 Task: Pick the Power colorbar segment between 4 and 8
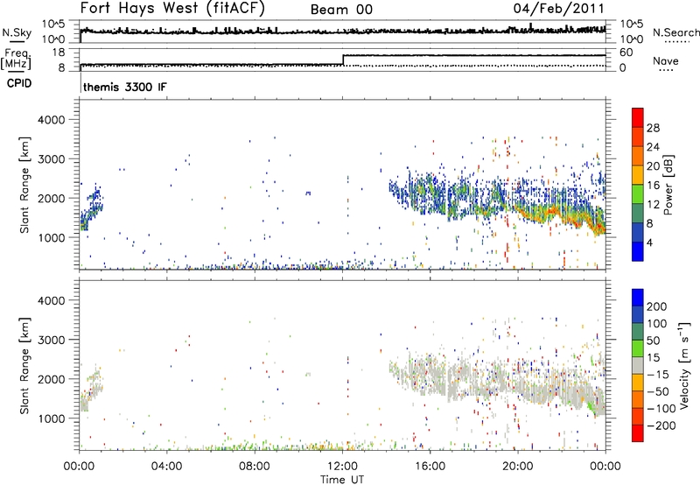638,232
